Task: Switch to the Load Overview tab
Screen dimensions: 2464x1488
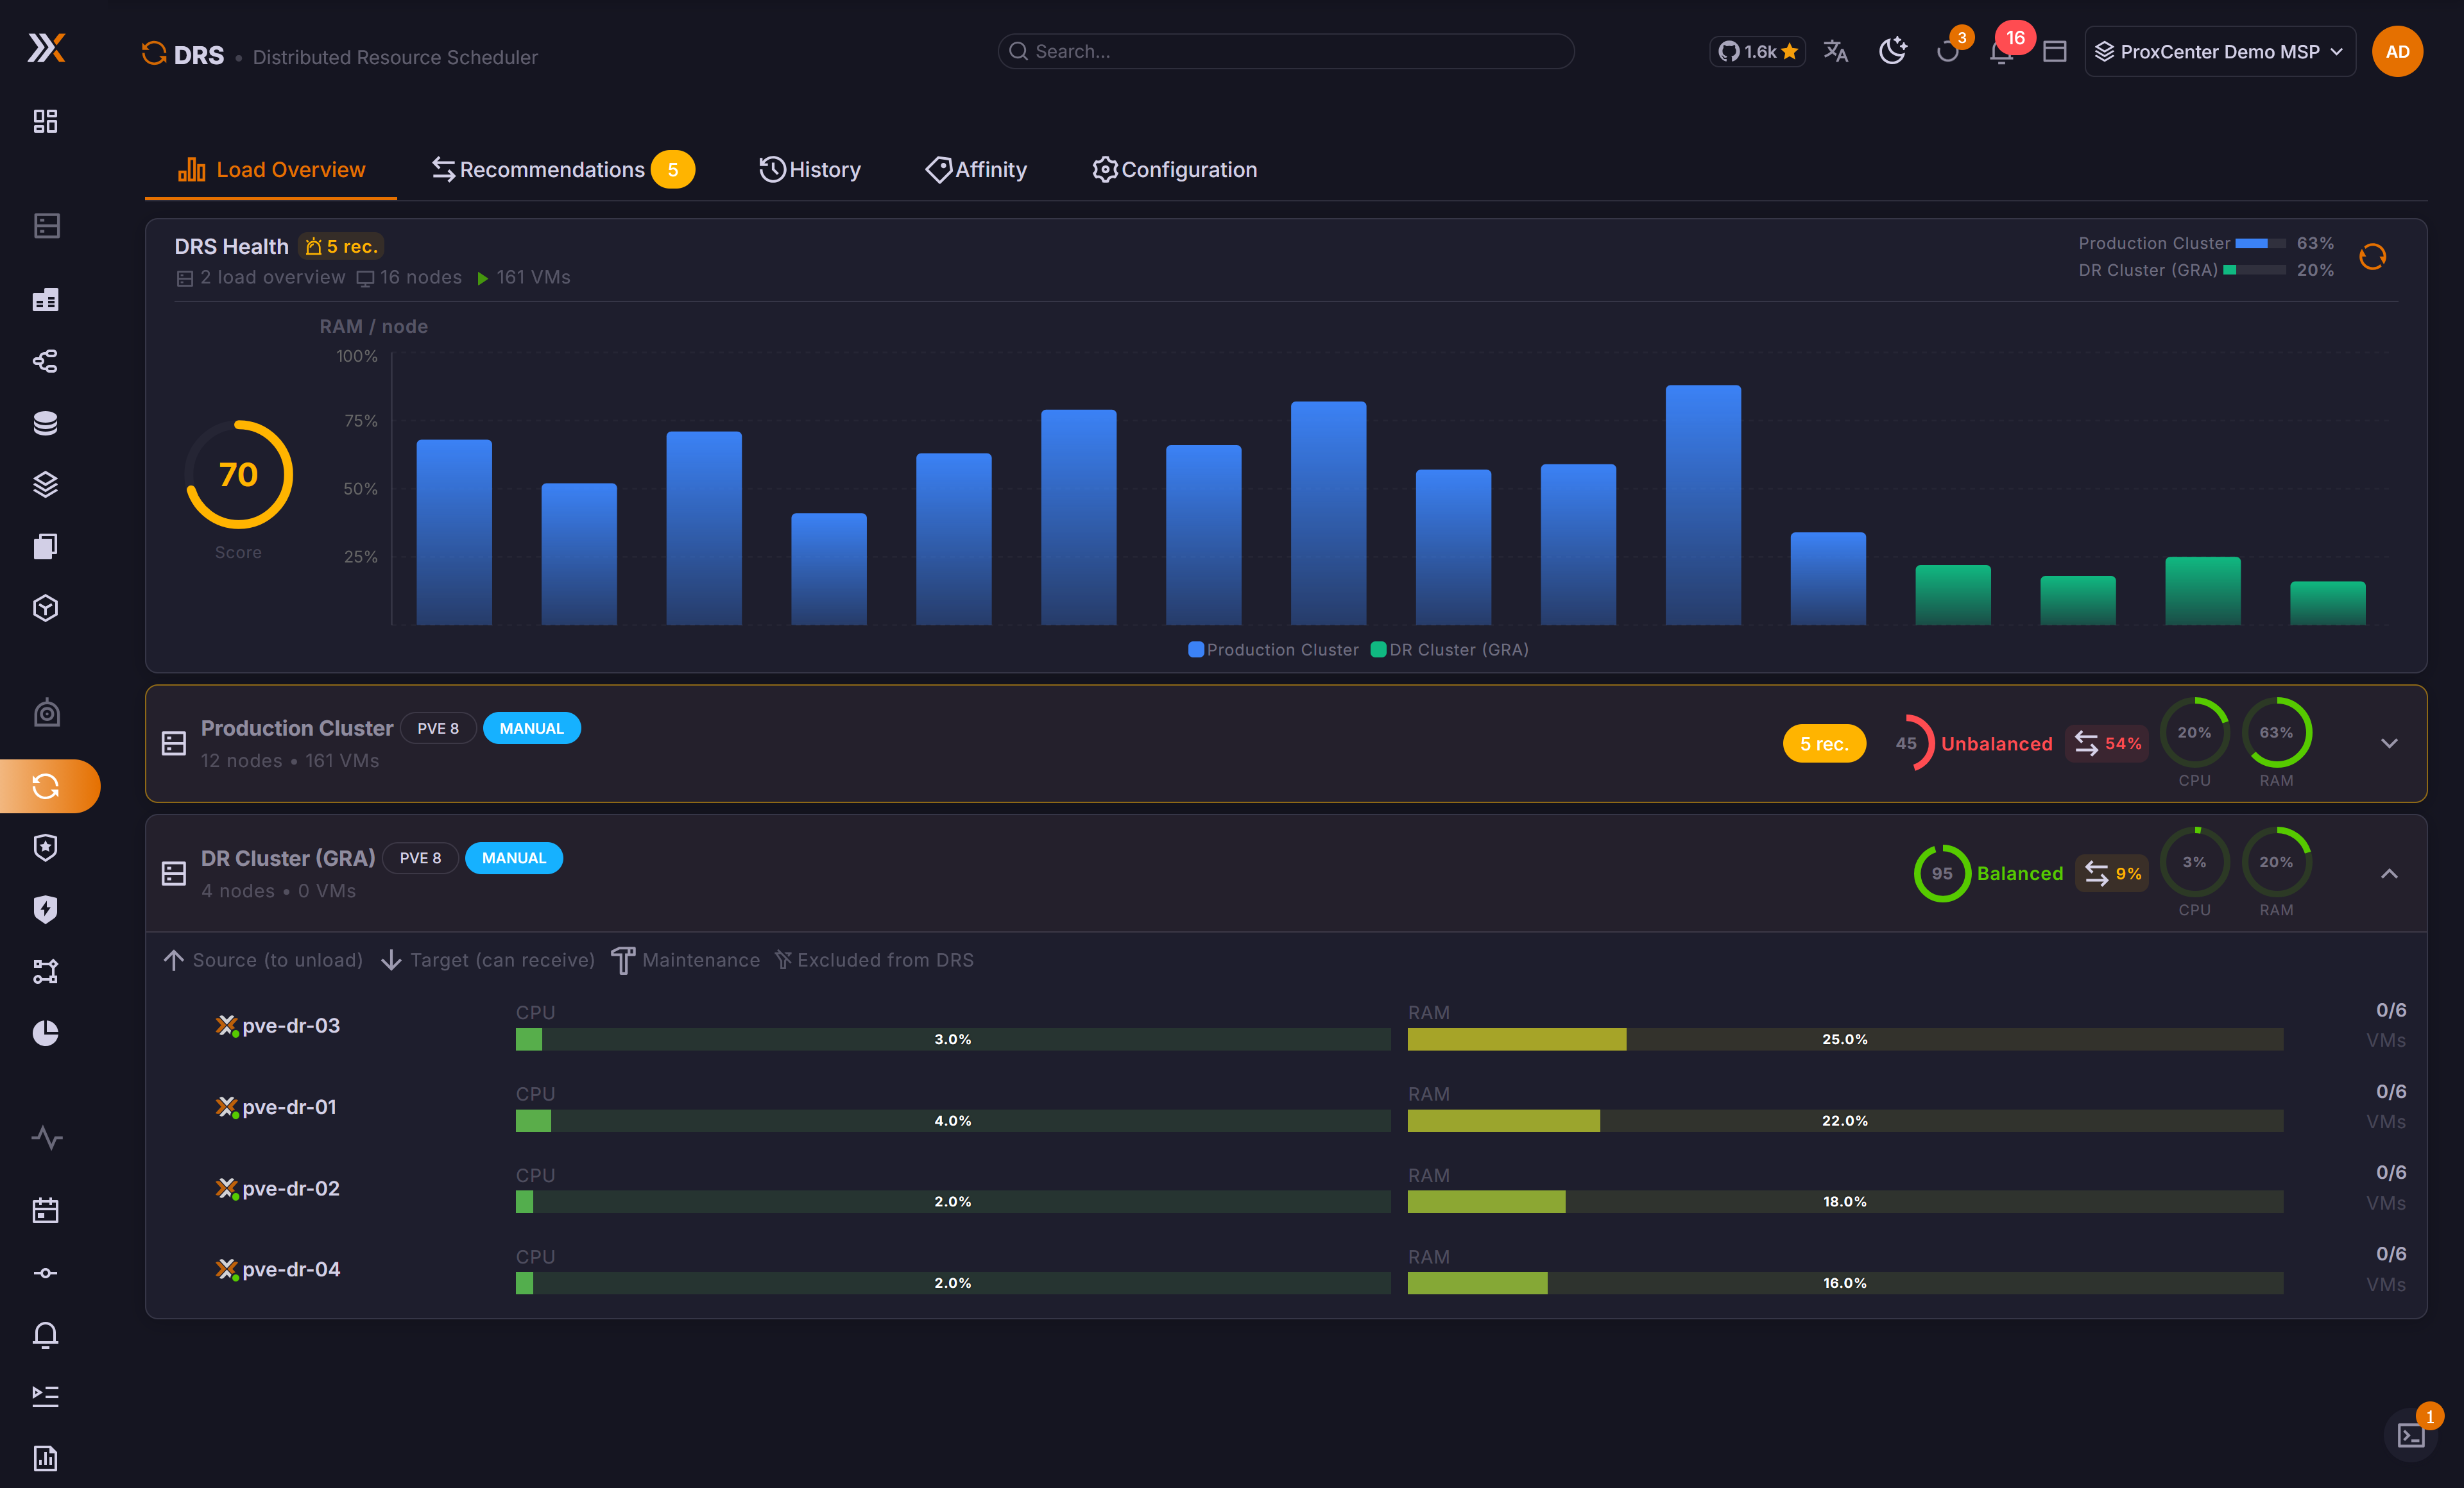Action: (x=271, y=170)
